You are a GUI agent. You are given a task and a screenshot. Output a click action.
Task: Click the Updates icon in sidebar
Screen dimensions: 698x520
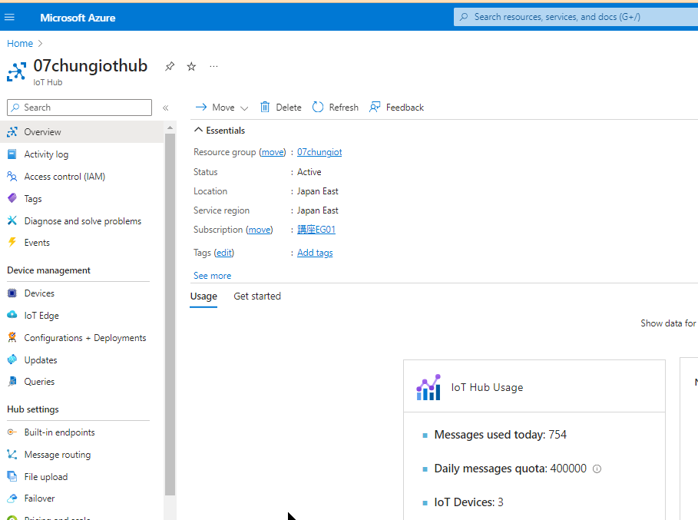12,359
